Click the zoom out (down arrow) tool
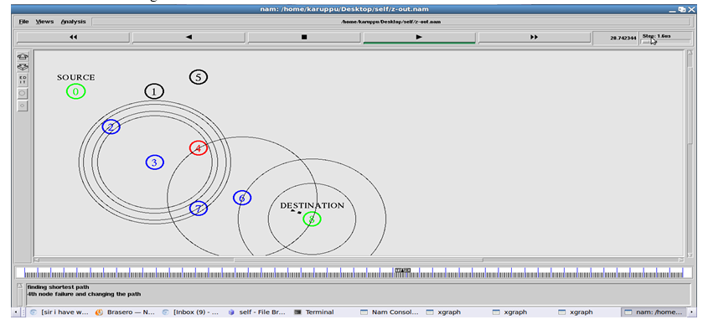Viewport: 708px width, 330px height. tap(23, 67)
